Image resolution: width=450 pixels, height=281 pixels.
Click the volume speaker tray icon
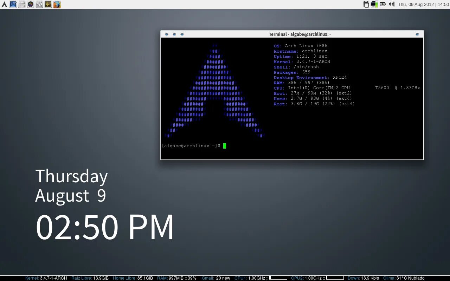pyautogui.click(x=392, y=4)
